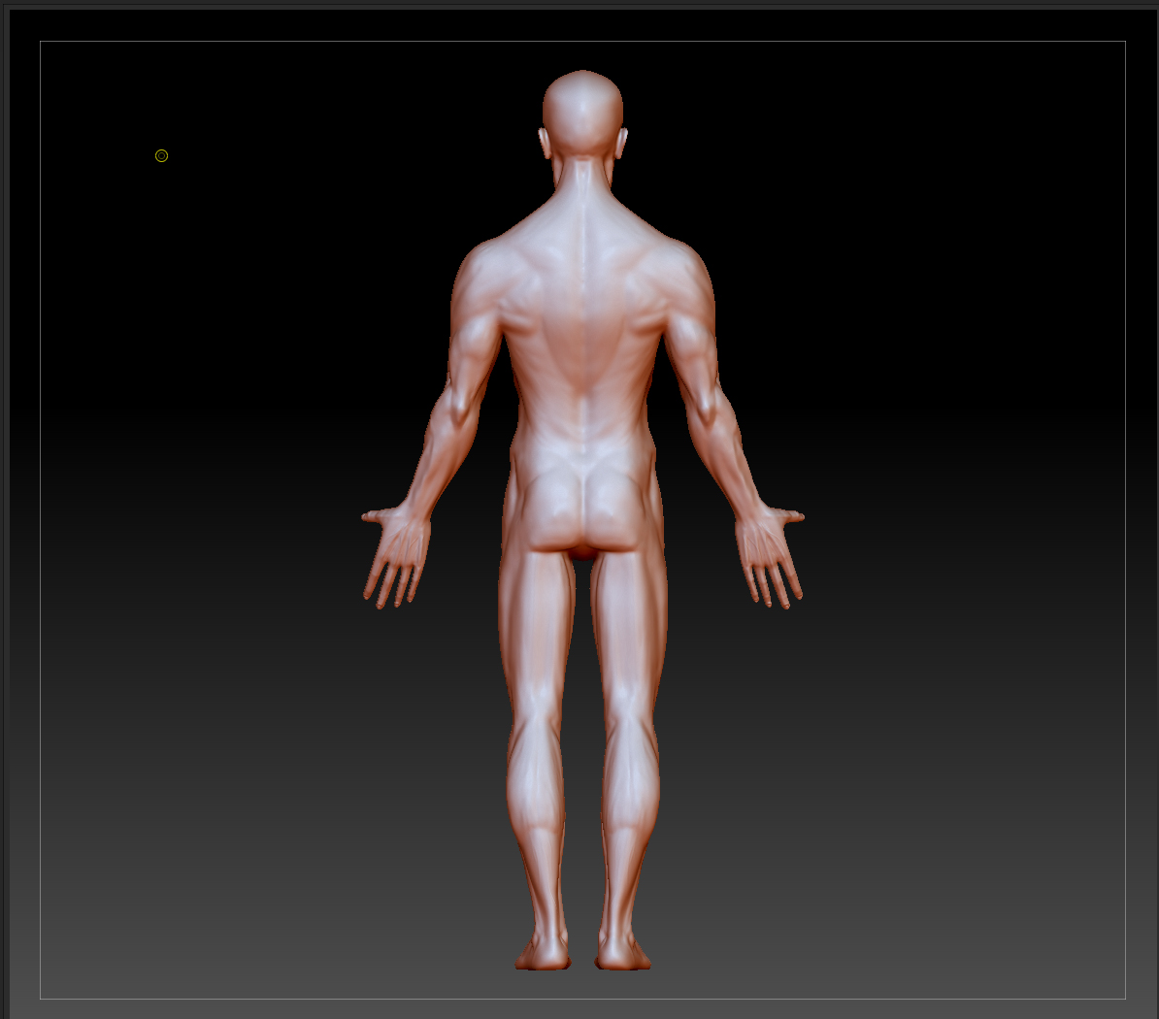Click the yellow brush cursor circle
The width and height of the screenshot is (1159, 1019).
tap(161, 155)
